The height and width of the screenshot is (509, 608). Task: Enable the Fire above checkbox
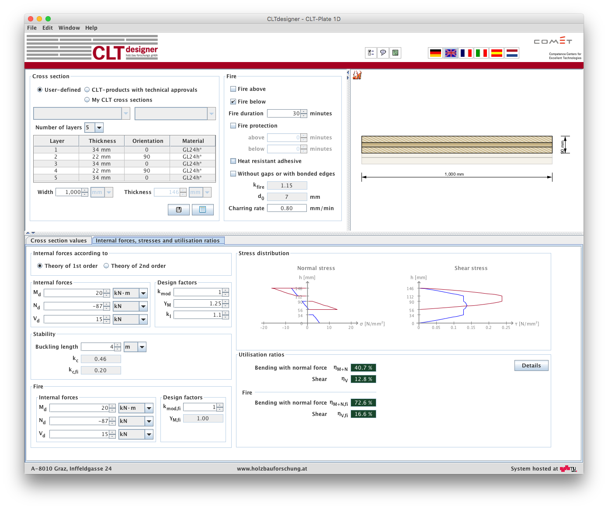pos(233,89)
